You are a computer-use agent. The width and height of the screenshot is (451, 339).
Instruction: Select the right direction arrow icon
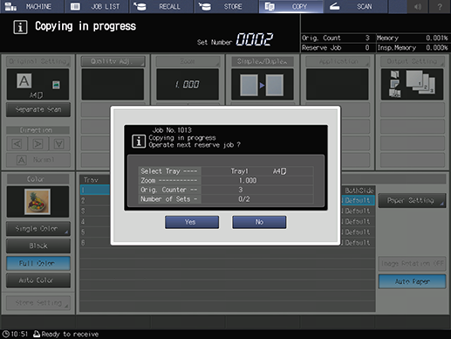tap(38, 143)
